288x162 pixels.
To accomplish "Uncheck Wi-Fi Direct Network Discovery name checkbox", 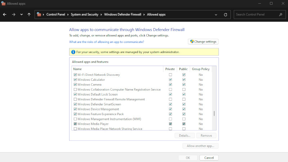I will coord(75,75).
